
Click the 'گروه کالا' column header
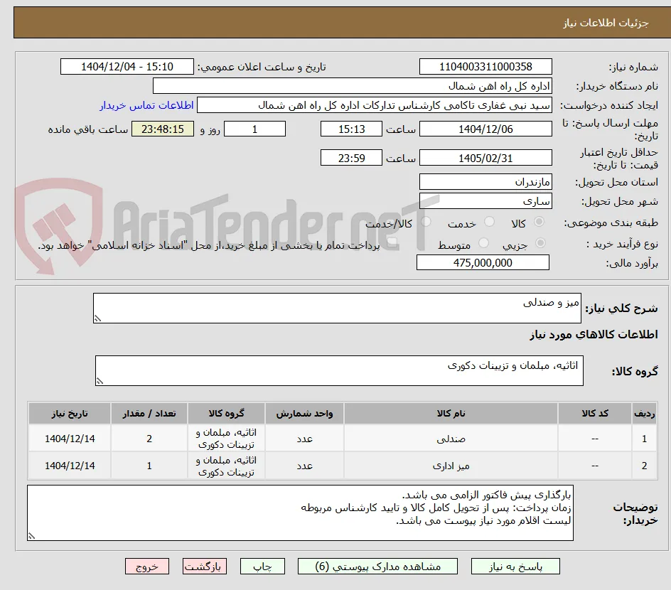[x=226, y=413]
